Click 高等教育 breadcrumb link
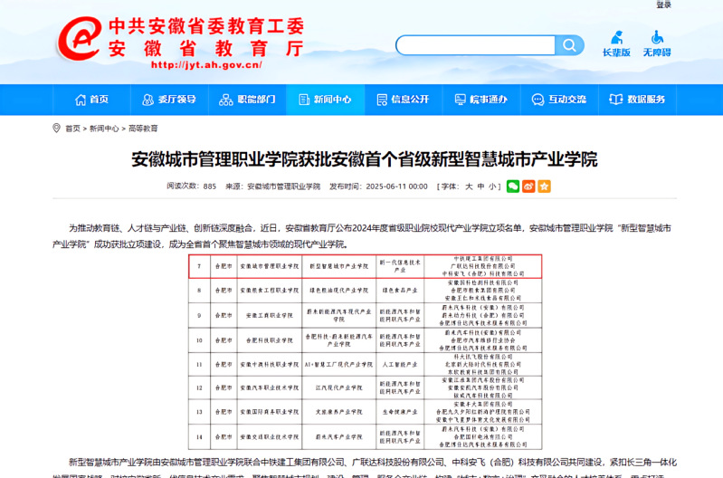Viewport: 723px width, 478px height. 143,129
